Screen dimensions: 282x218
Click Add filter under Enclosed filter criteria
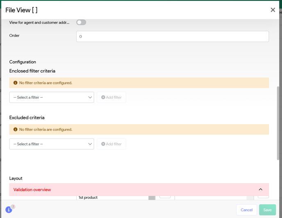[x=111, y=98]
